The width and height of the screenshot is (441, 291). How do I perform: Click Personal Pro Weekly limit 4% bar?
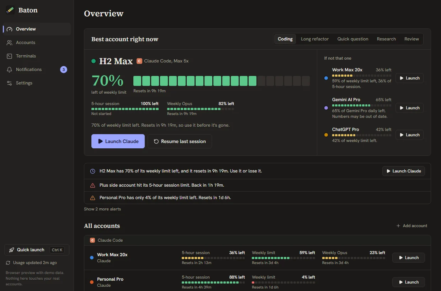[283, 282]
